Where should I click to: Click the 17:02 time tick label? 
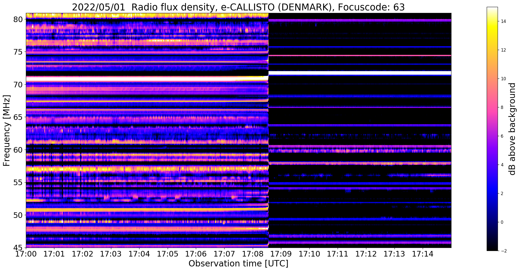[x=83, y=254]
